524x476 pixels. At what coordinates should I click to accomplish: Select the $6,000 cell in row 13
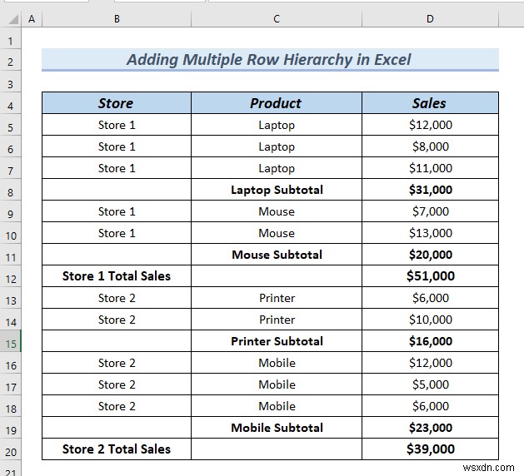tap(430, 298)
